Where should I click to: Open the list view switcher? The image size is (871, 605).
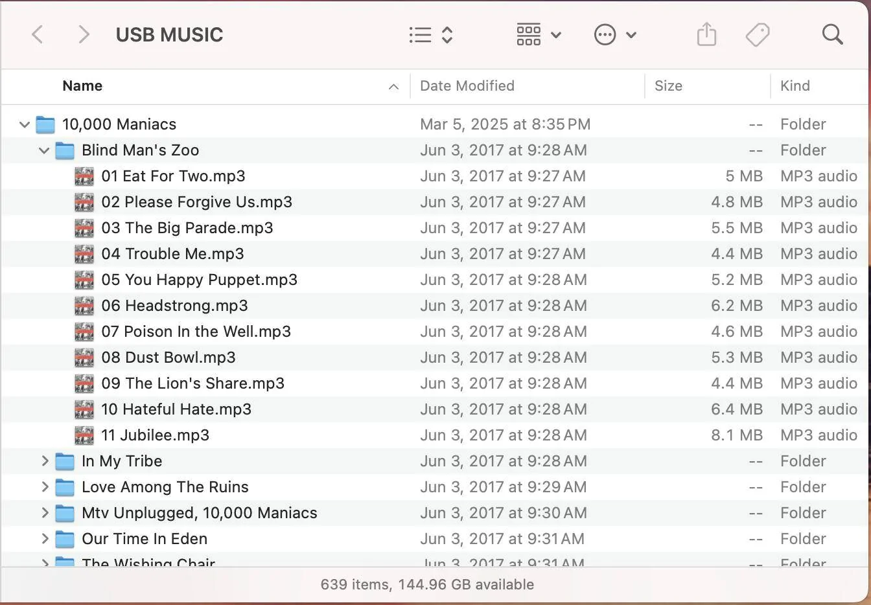pyautogui.click(x=430, y=34)
